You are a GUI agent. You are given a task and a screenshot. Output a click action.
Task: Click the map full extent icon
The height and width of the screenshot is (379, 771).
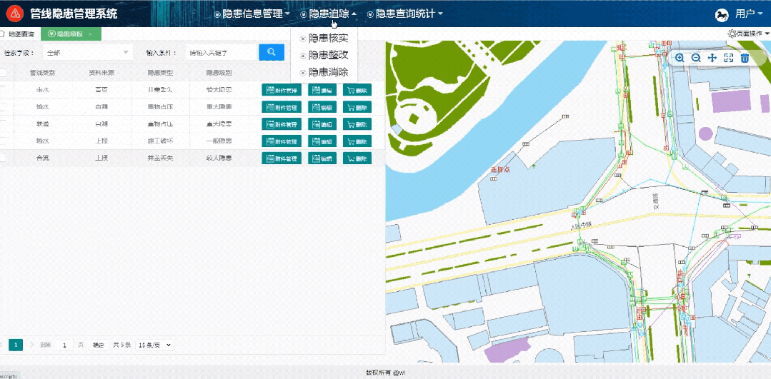click(729, 58)
